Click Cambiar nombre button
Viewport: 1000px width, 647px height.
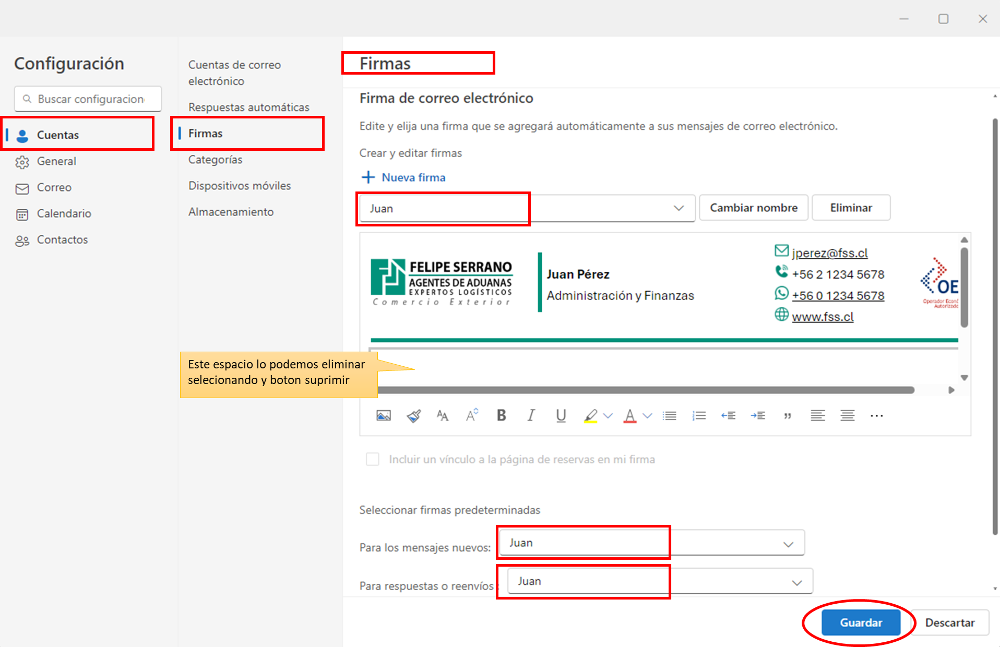pyautogui.click(x=754, y=208)
